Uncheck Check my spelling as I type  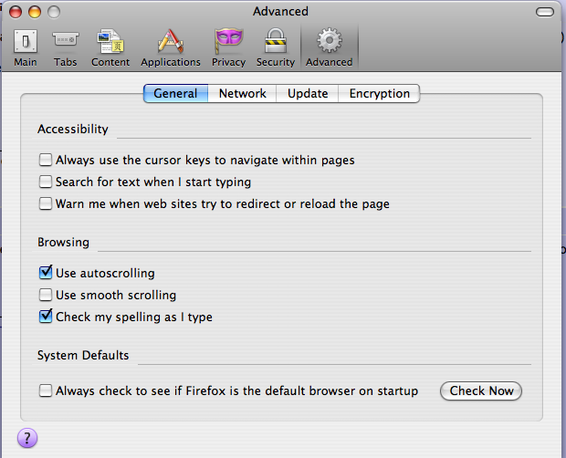pyautogui.click(x=46, y=317)
